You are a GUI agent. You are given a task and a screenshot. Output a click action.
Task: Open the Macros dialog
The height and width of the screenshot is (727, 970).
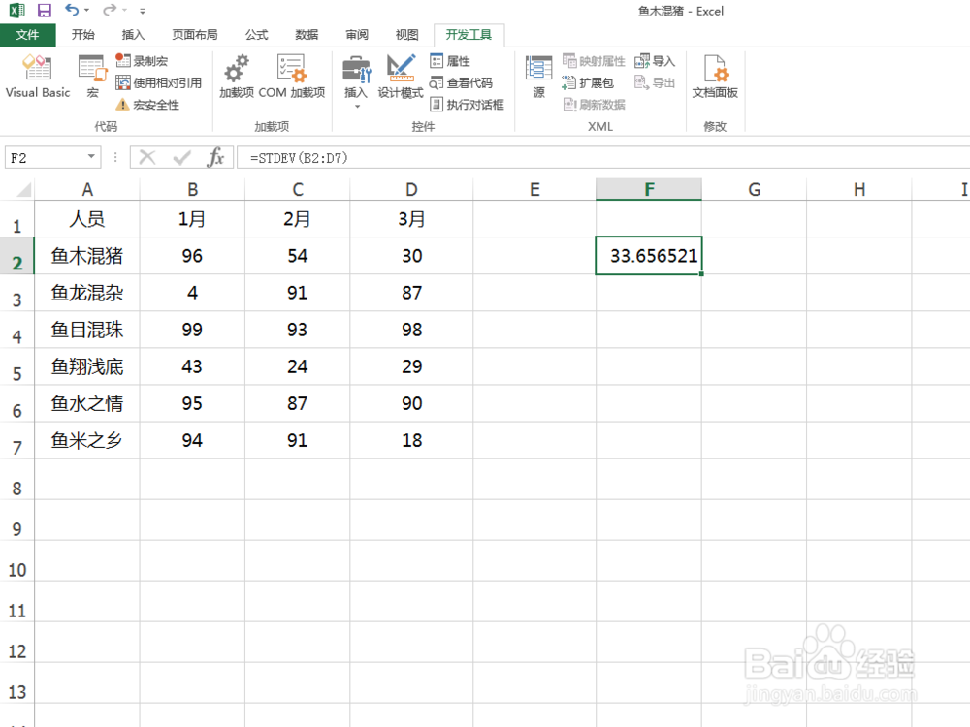pyautogui.click(x=93, y=76)
